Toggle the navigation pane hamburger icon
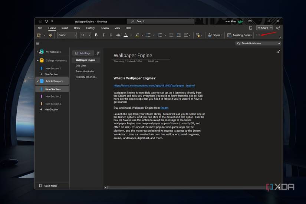The image size is (306, 204). pos(37,43)
